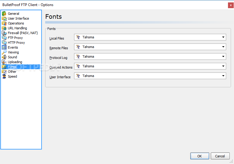Open Firewall (PASV, NAT) settings
Viewport: 234px width, 164px height.
[x=23, y=33]
